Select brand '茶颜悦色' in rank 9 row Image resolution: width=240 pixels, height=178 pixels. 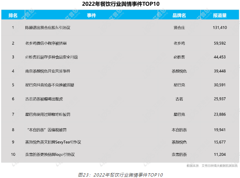(x=179, y=142)
